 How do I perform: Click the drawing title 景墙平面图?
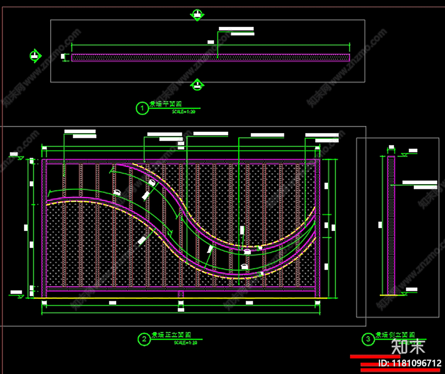coord(165,104)
